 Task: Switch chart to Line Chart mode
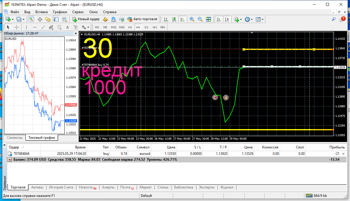click(x=182, y=19)
